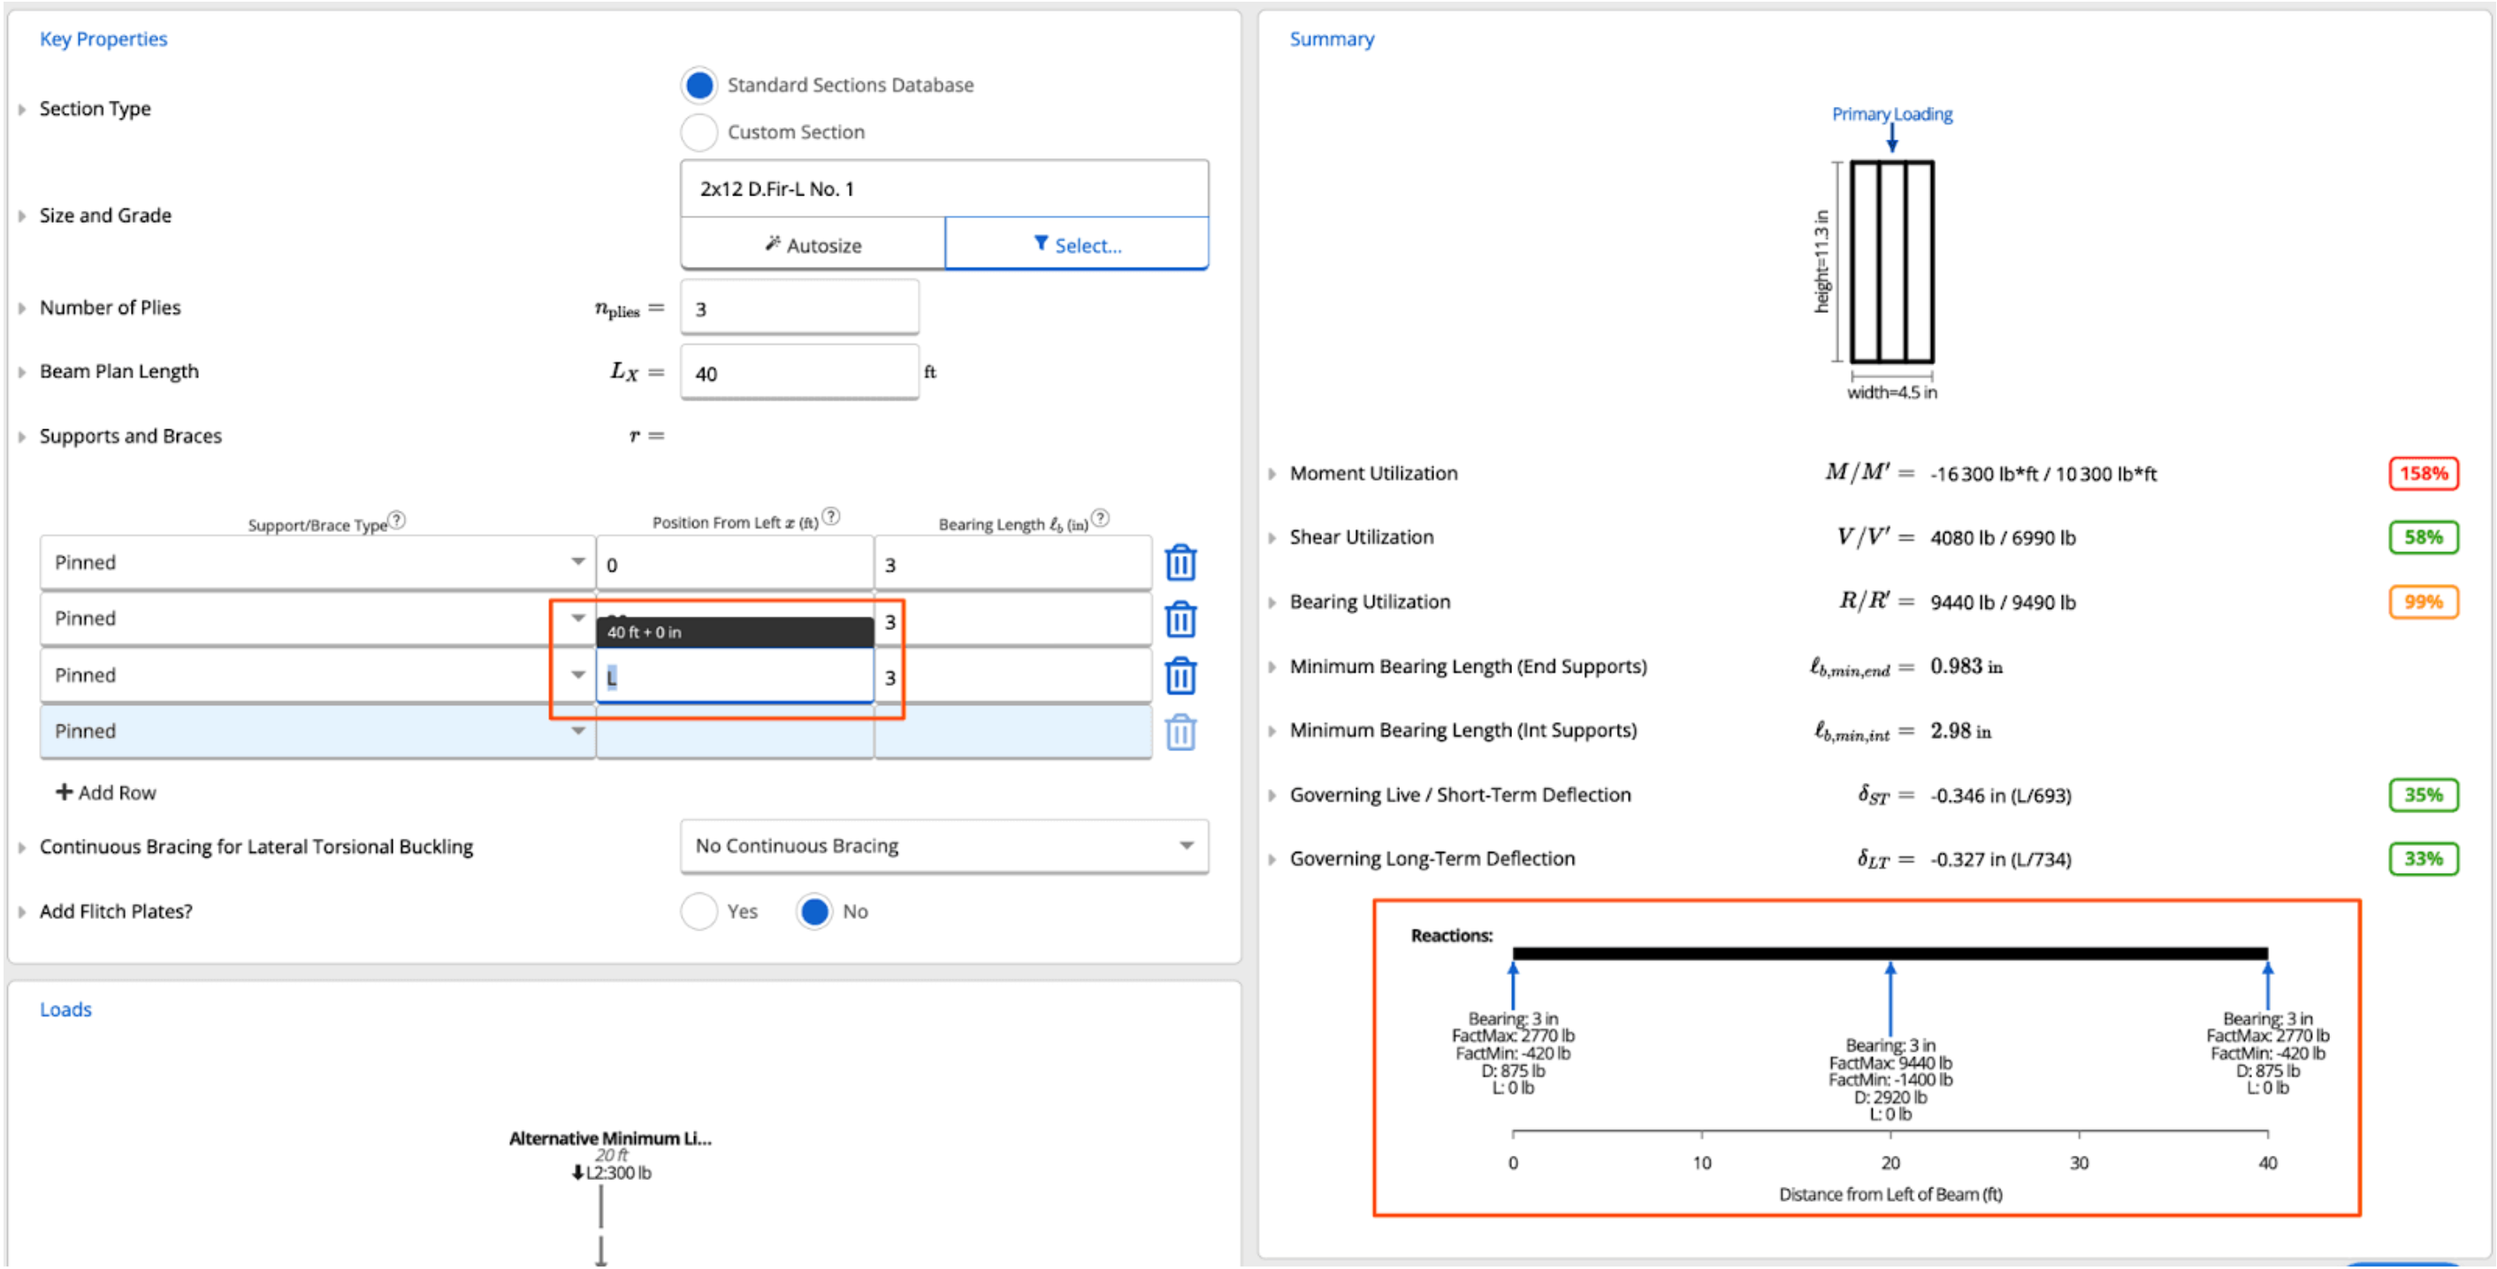Expand Governing Live / Short-Term Deflection
The image size is (2497, 1269).
(x=1271, y=795)
